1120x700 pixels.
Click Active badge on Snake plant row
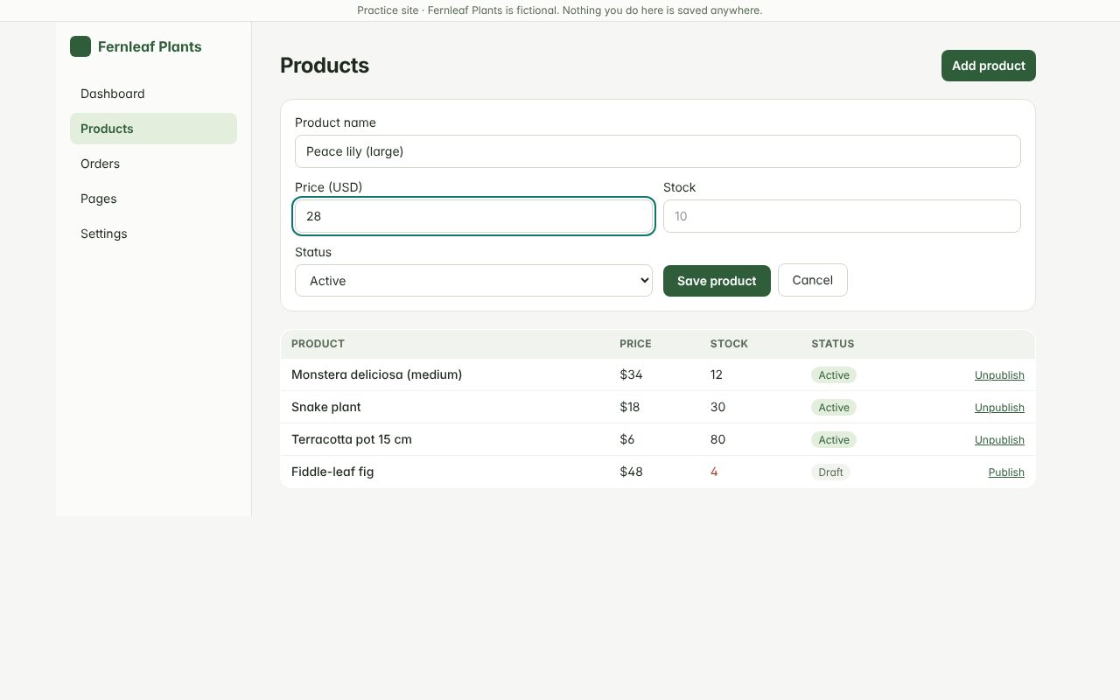[x=834, y=408]
